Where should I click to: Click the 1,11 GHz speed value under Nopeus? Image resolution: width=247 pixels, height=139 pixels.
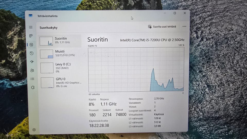point(108,104)
